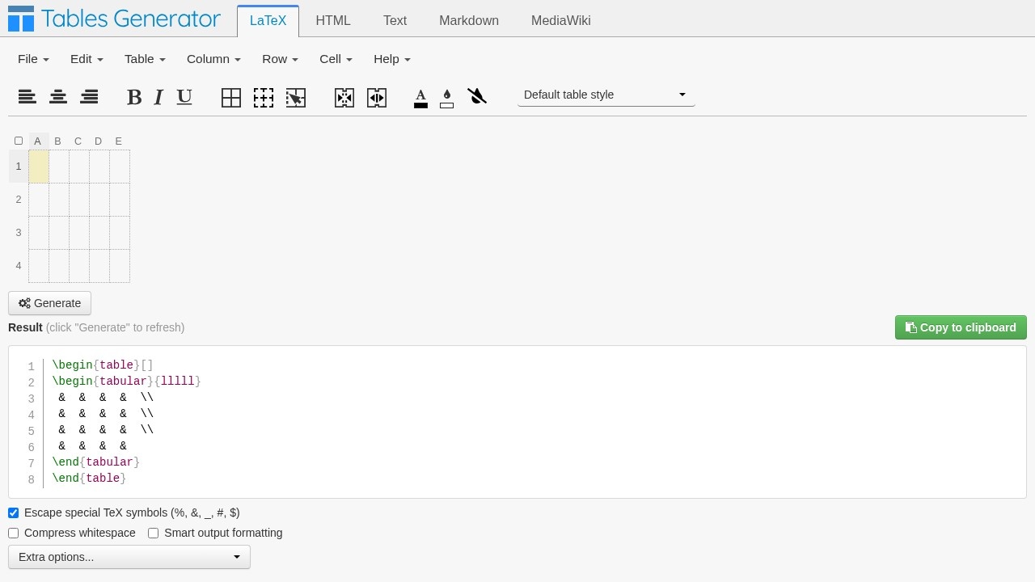The image size is (1035, 582).
Task: Select table cell B2
Action: pos(59,200)
